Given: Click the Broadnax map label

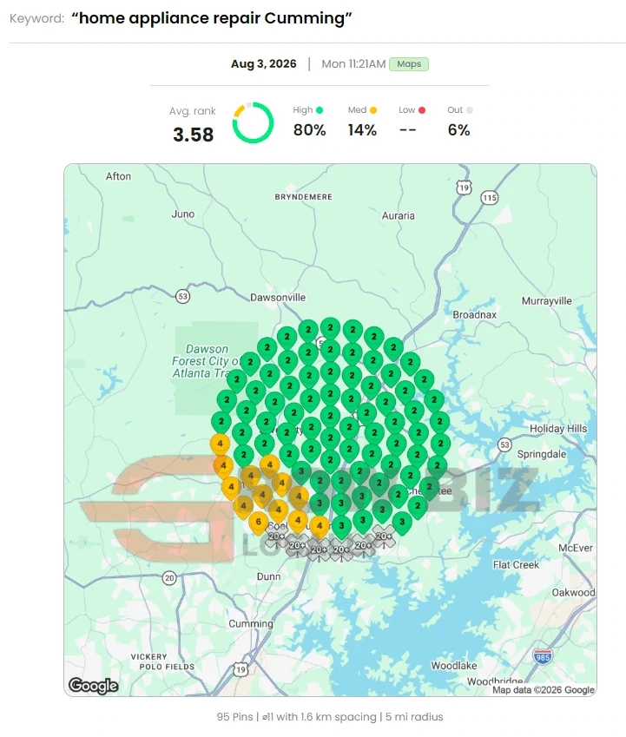Looking at the screenshot, I should pos(475,314).
